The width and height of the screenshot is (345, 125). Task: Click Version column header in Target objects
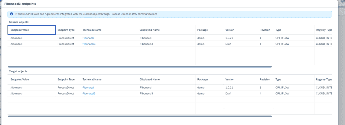click(x=241, y=79)
